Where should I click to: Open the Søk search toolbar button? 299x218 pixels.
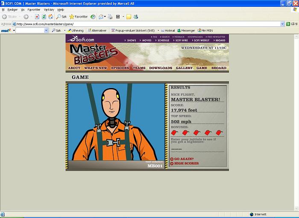pyautogui.click(x=61, y=17)
